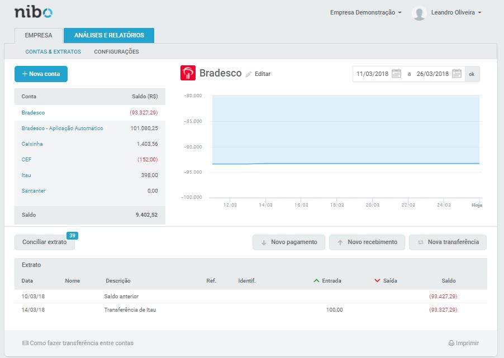The width and height of the screenshot is (504, 358).
Task: Click the nibo logo
Action: [33, 12]
